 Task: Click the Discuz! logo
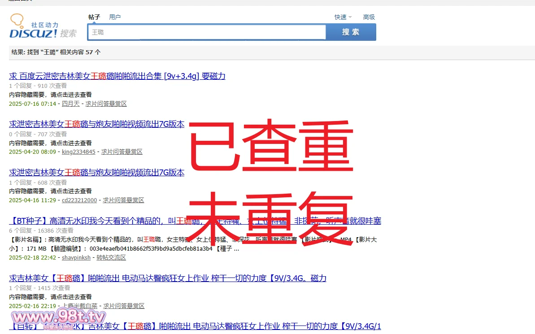[43, 28]
